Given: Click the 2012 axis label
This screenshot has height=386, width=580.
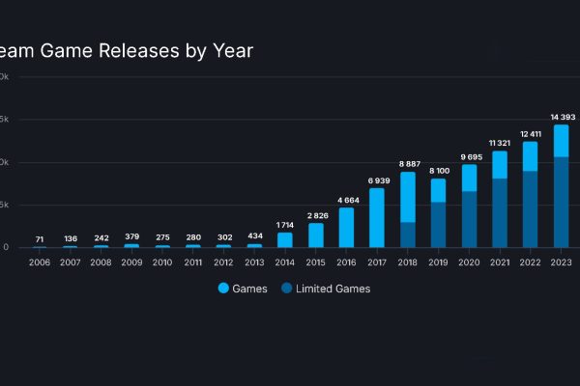Looking at the screenshot, I should pos(223,262).
